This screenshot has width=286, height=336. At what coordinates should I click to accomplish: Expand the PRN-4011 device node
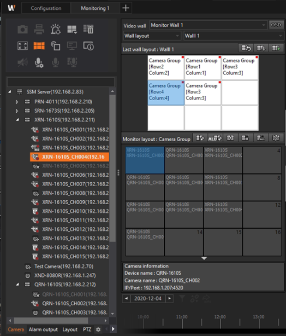tap(17, 102)
